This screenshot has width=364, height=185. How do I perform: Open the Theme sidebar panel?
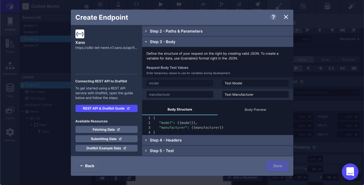coord(10,46)
